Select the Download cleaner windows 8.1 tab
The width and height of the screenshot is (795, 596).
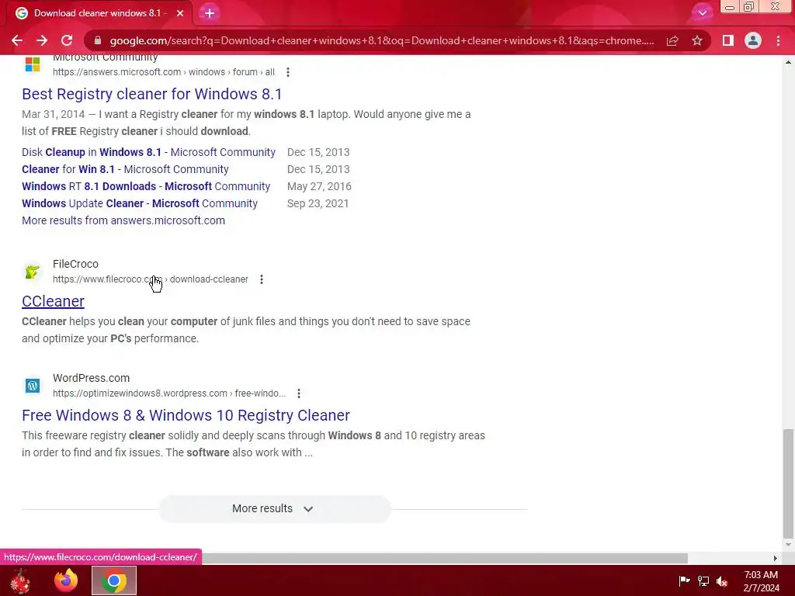99,13
